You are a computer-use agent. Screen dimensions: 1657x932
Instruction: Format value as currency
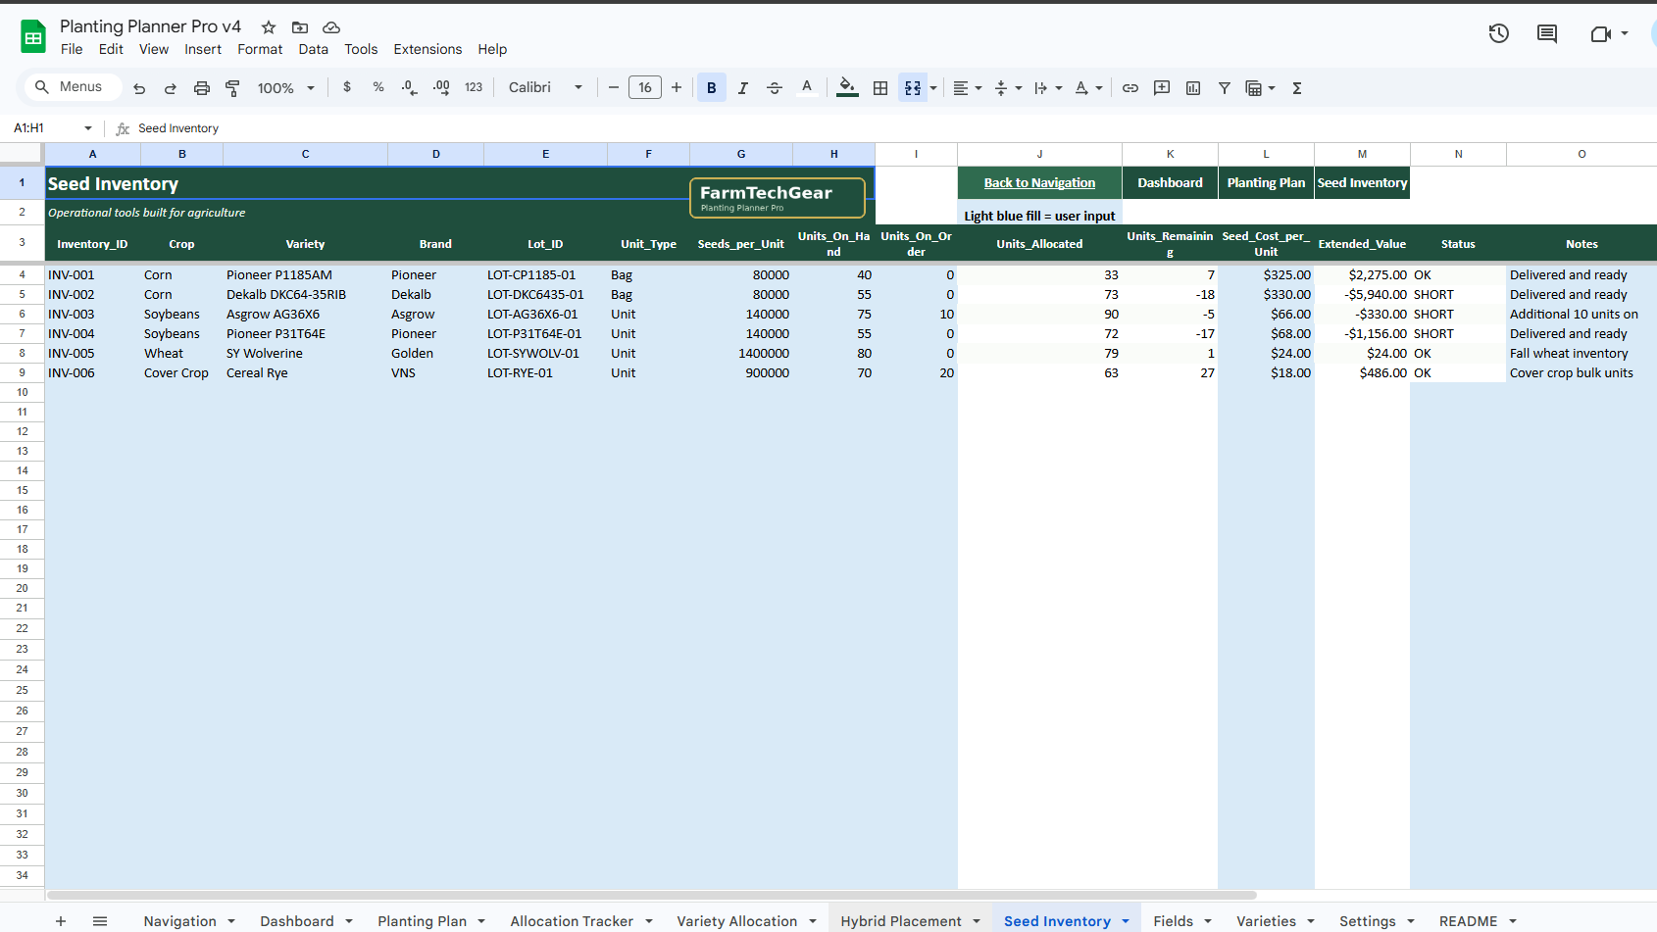point(346,87)
